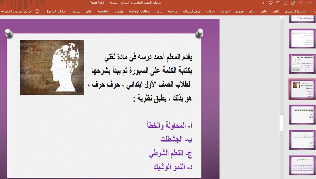Start slide show from beginning icon
This screenshot has height=179, width=316.
(x=293, y=3)
